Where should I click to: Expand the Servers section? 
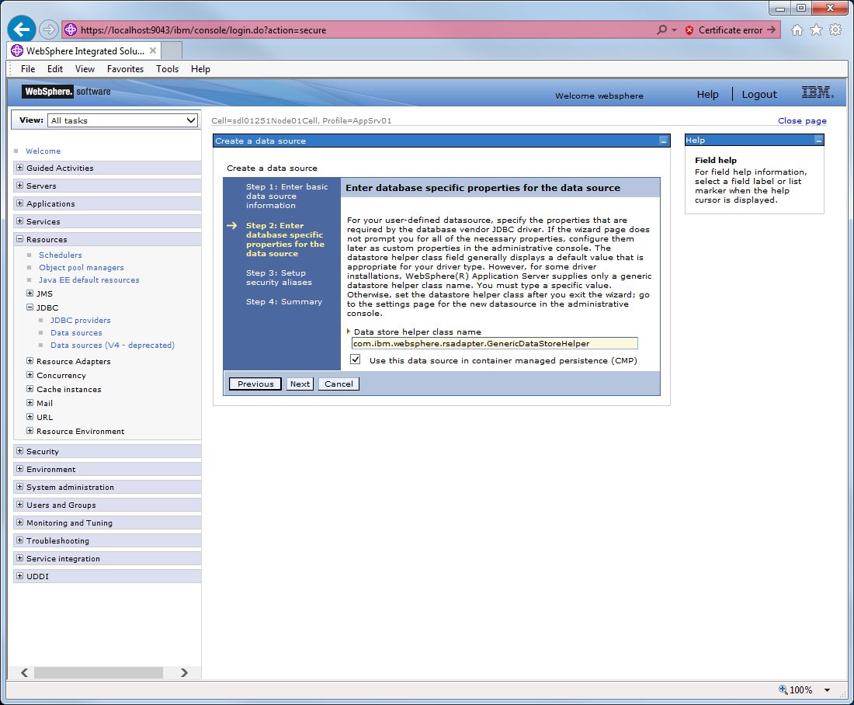(19, 186)
